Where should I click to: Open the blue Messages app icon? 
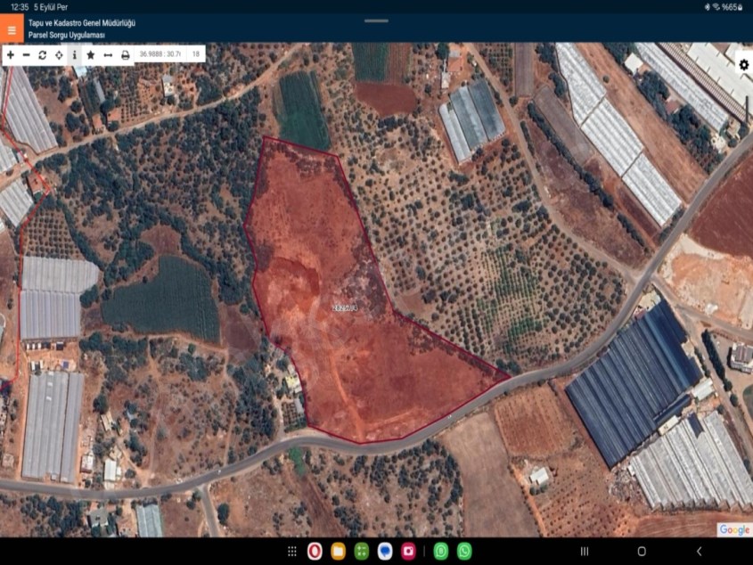coord(385,552)
